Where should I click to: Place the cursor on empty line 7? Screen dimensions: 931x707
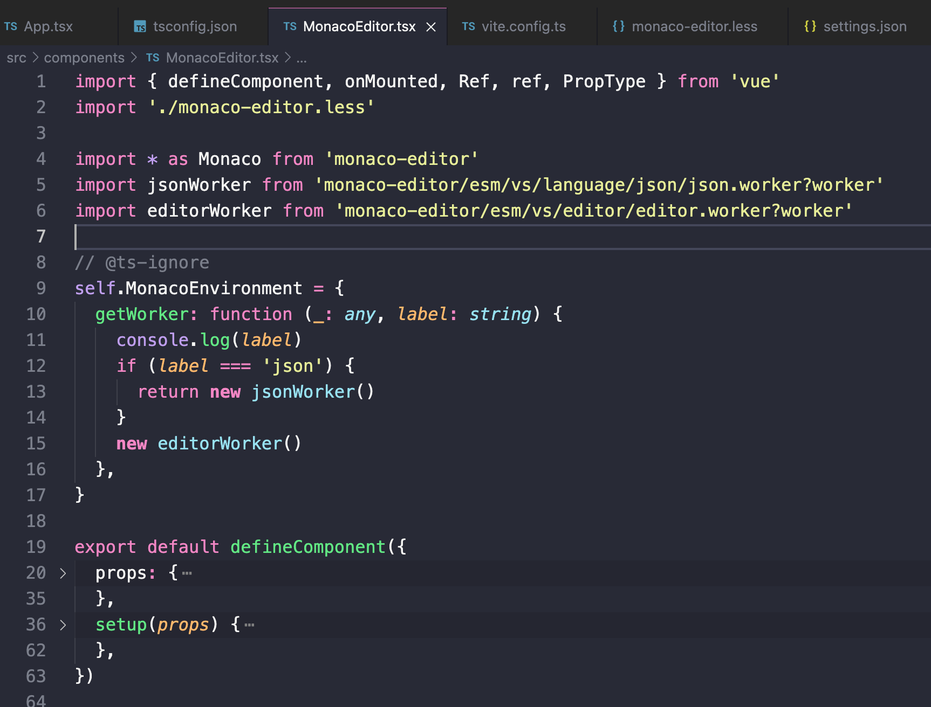162,236
